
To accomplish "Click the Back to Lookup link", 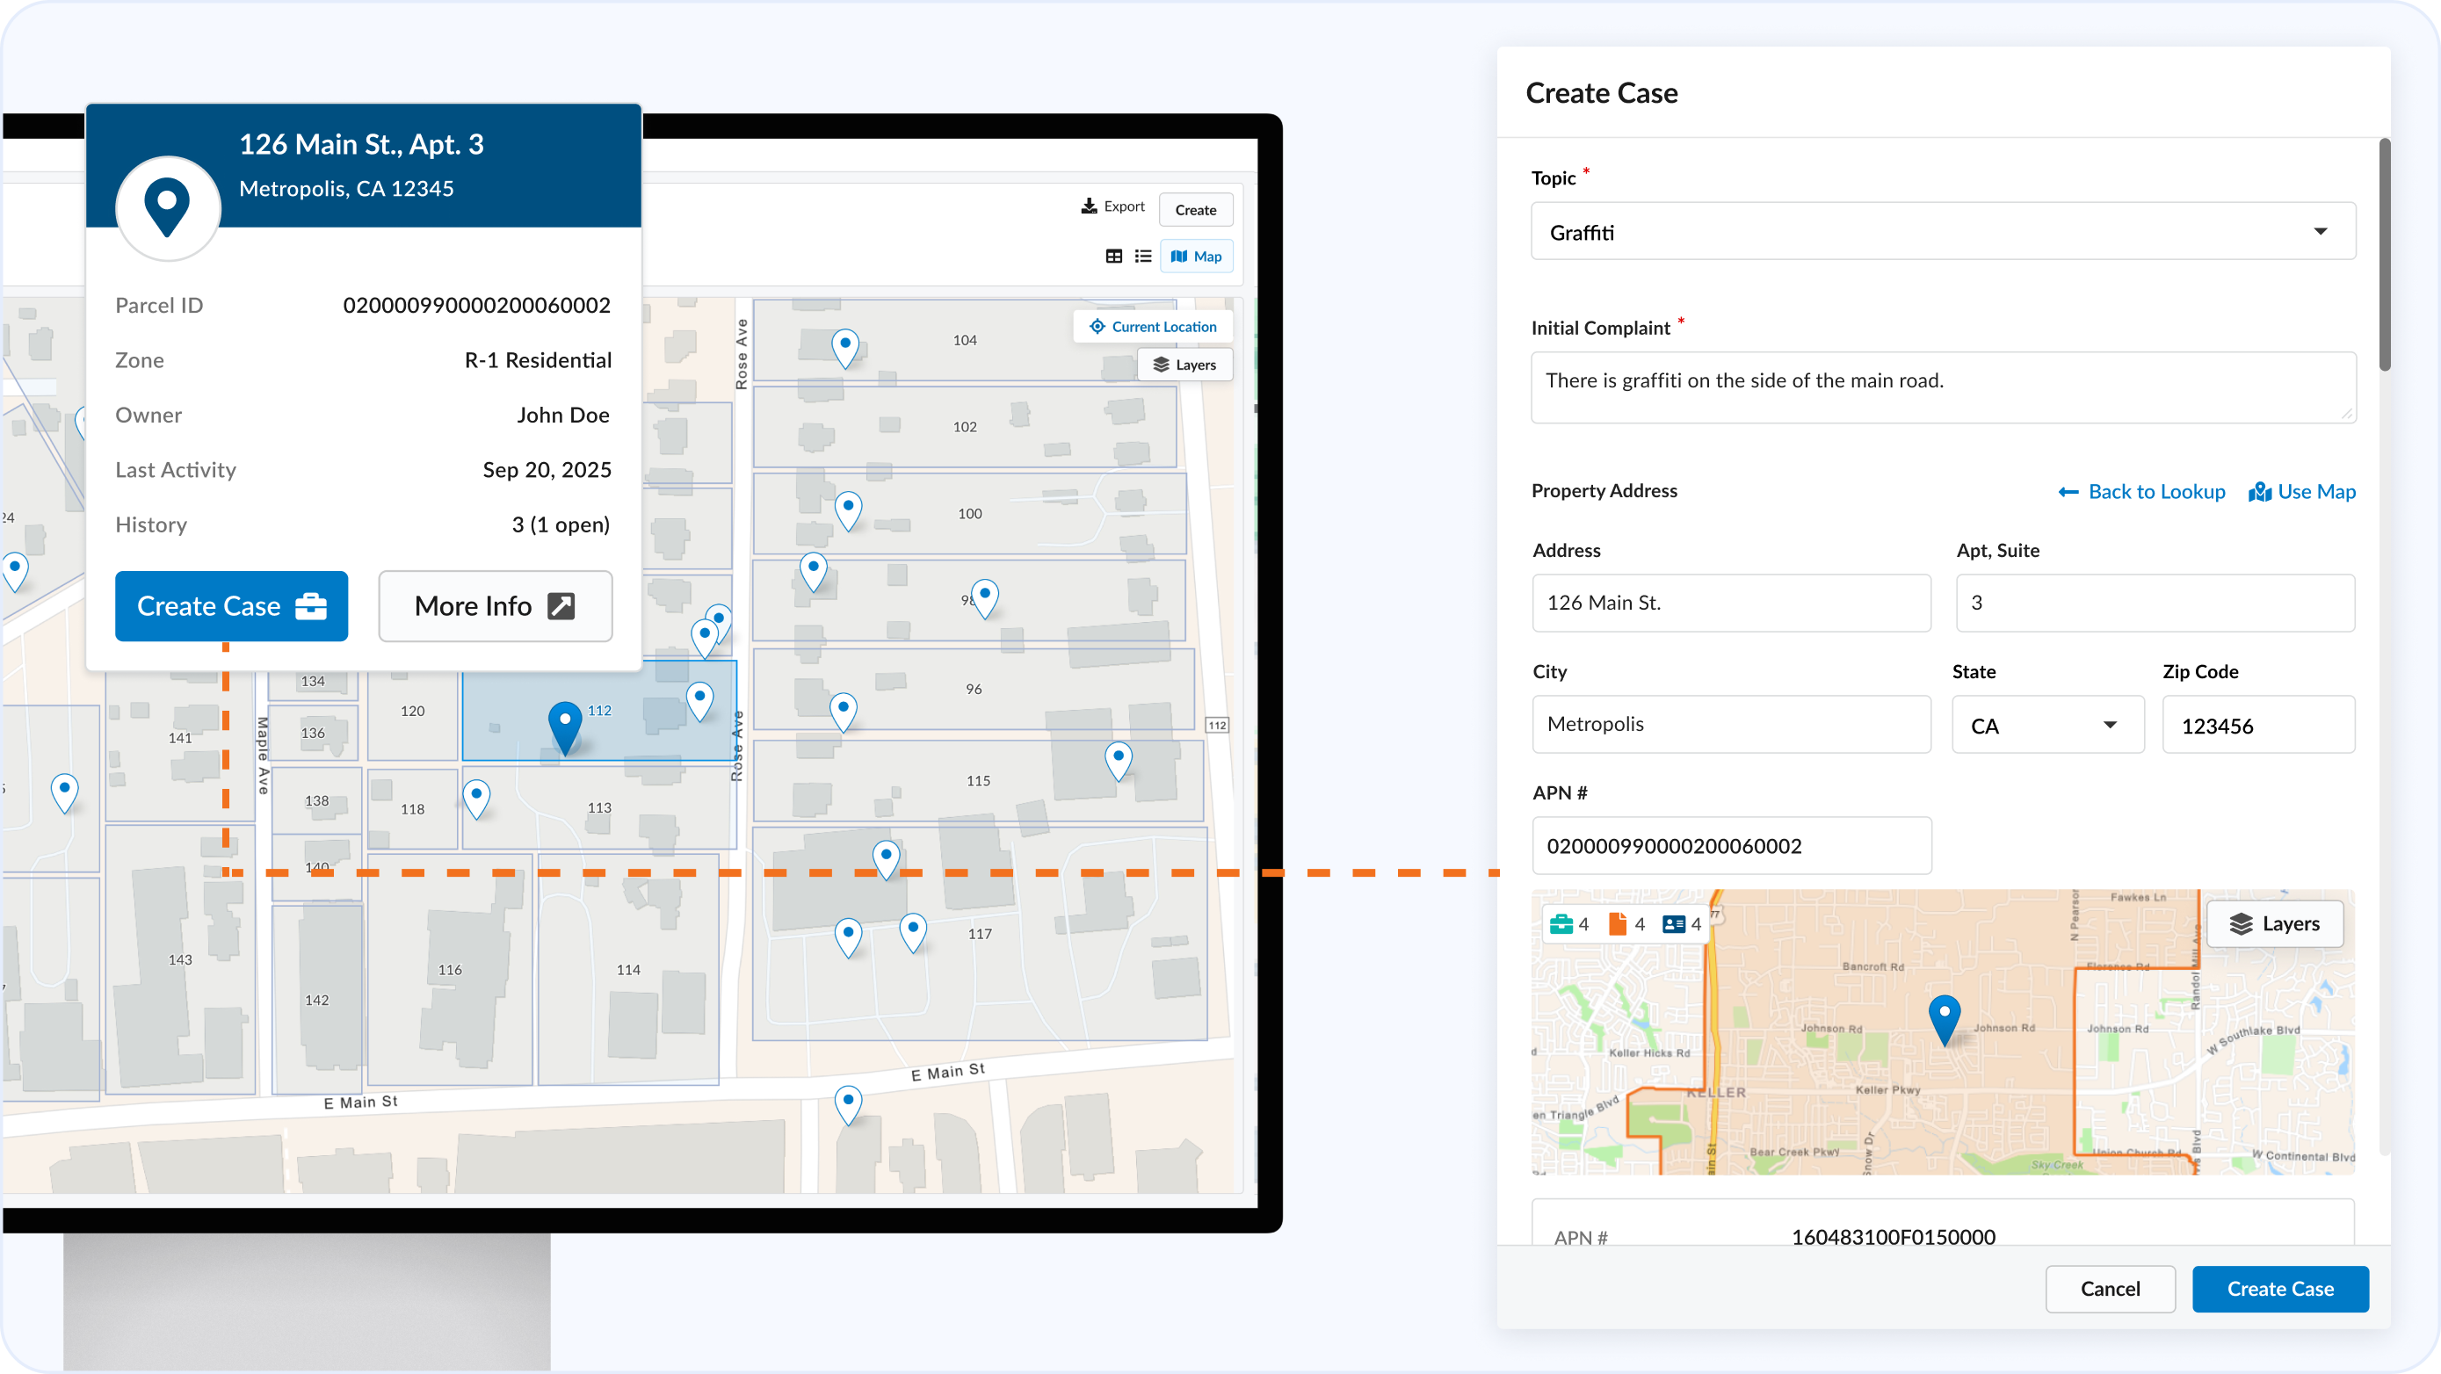I will click(2141, 491).
